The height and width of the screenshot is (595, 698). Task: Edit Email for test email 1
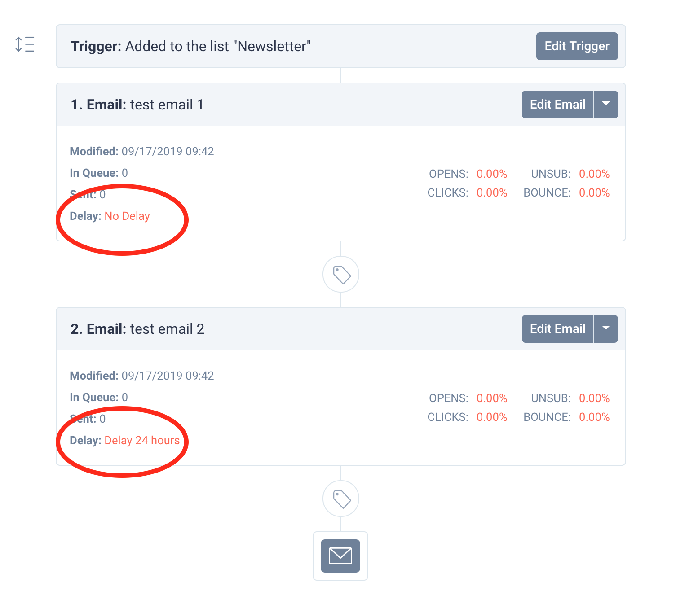tap(557, 105)
